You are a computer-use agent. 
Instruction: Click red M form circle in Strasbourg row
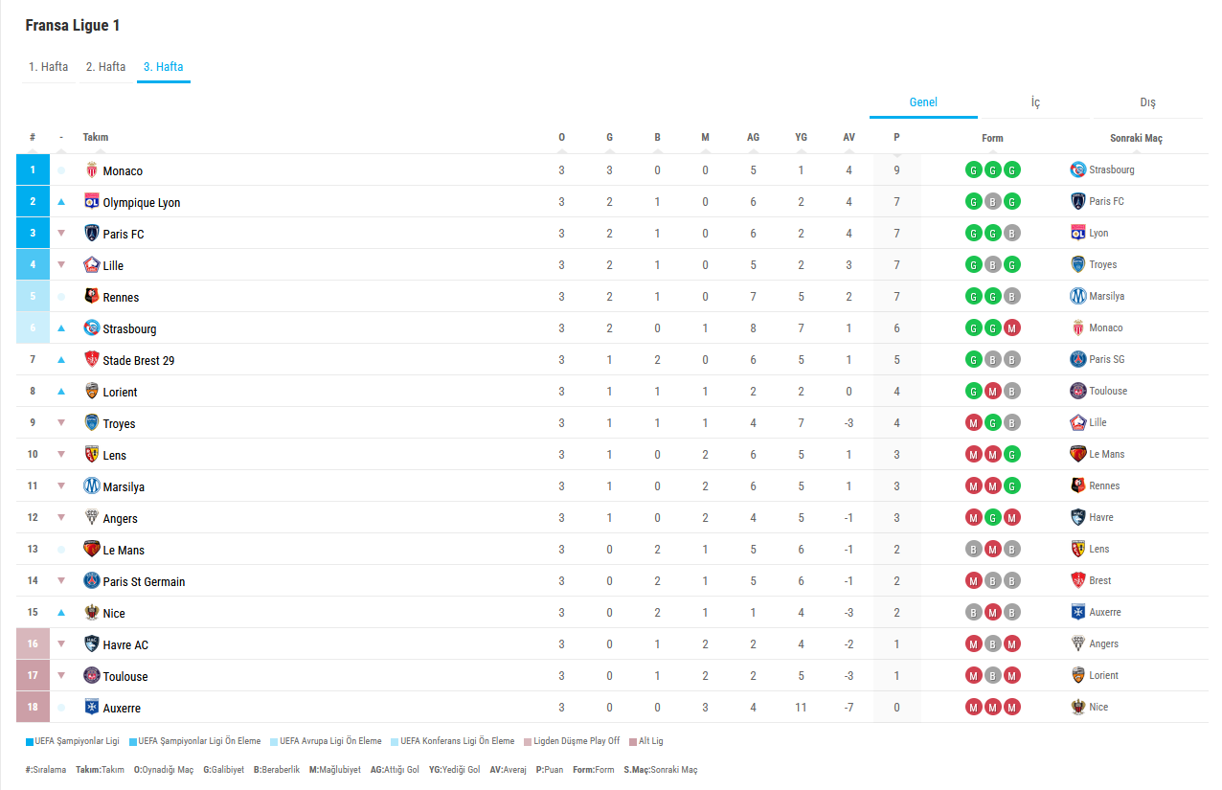click(1012, 328)
